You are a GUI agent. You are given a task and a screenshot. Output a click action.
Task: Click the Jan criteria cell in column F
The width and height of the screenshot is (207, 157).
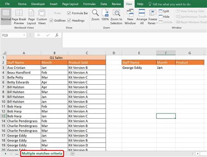pos(166,68)
